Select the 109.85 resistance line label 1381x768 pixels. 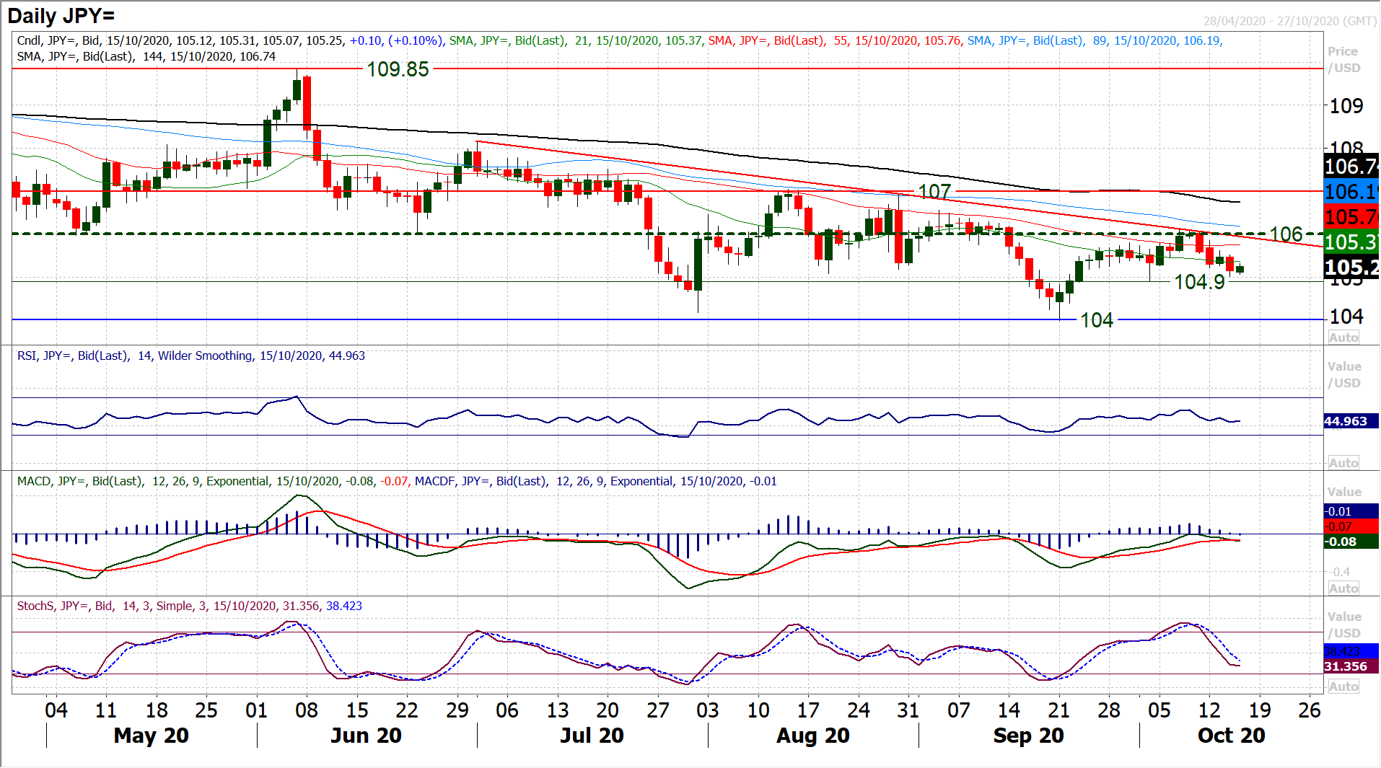pyautogui.click(x=398, y=69)
